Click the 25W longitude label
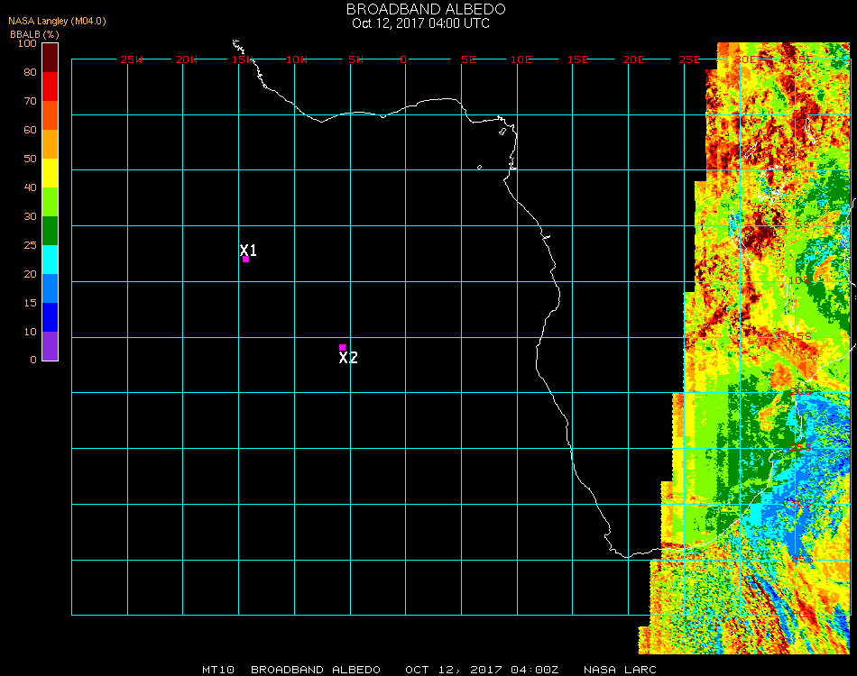This screenshot has width=857, height=676. tap(131, 59)
